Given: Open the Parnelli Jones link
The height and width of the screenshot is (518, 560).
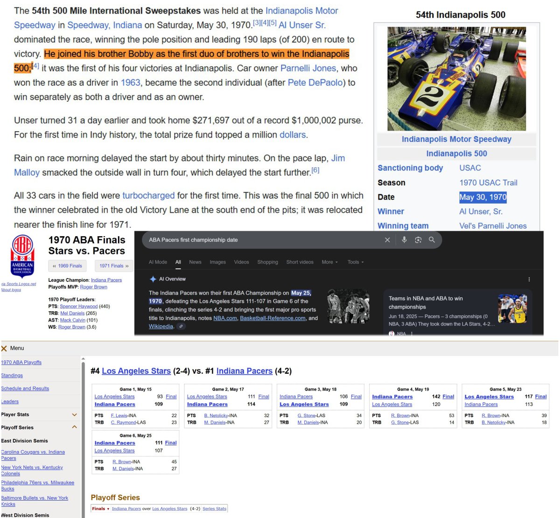Looking at the screenshot, I should 308,68.
